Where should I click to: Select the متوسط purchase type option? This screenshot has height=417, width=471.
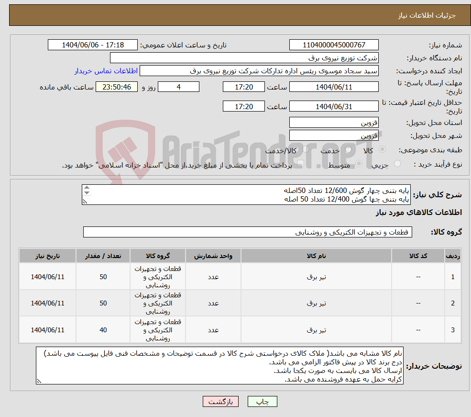tap(358, 164)
